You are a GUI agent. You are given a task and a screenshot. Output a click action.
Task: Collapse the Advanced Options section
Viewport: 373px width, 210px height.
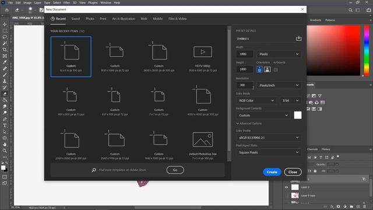click(249, 124)
